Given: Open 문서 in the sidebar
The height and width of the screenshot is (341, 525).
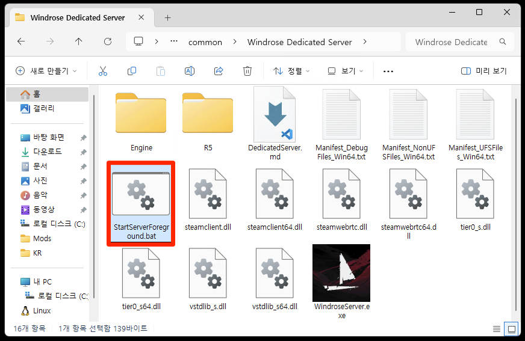Looking at the screenshot, I should pyautogui.click(x=47, y=166).
